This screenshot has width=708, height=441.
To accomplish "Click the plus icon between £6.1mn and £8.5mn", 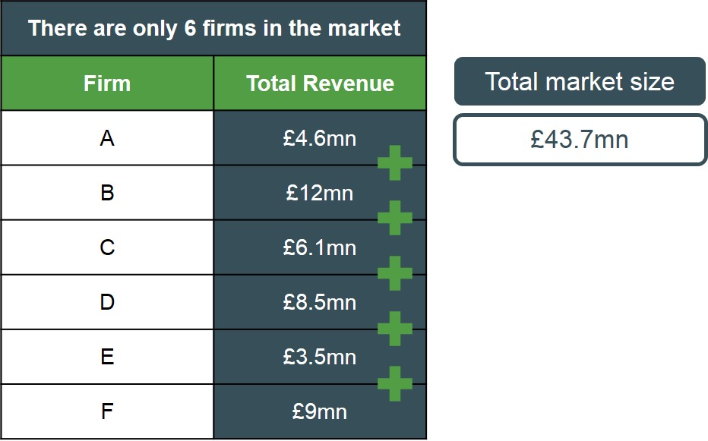I will click(394, 272).
